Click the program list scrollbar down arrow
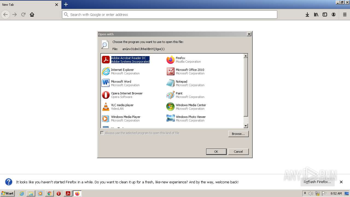 click(x=246, y=126)
